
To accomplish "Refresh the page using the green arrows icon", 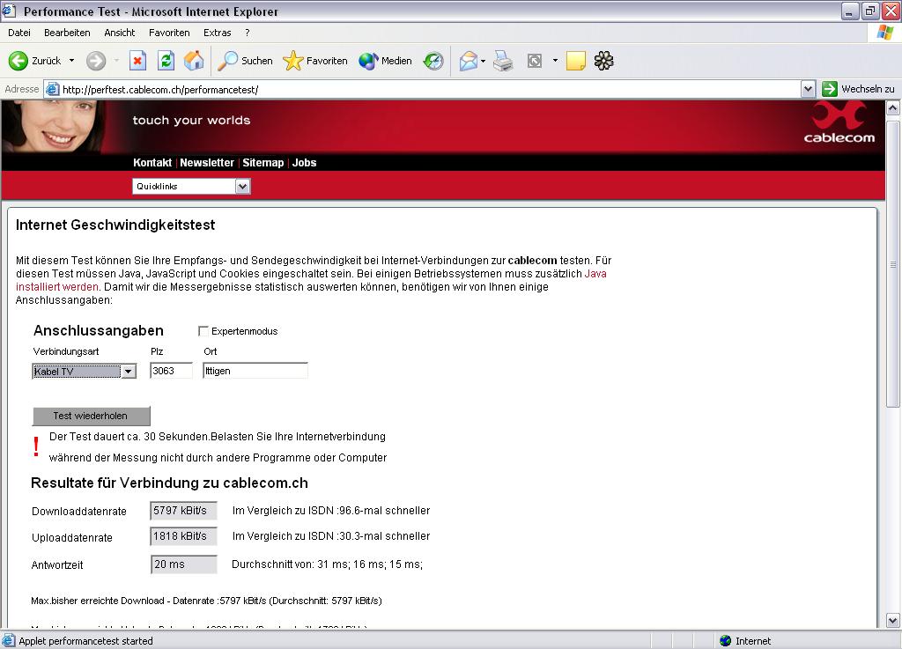I will [166, 61].
